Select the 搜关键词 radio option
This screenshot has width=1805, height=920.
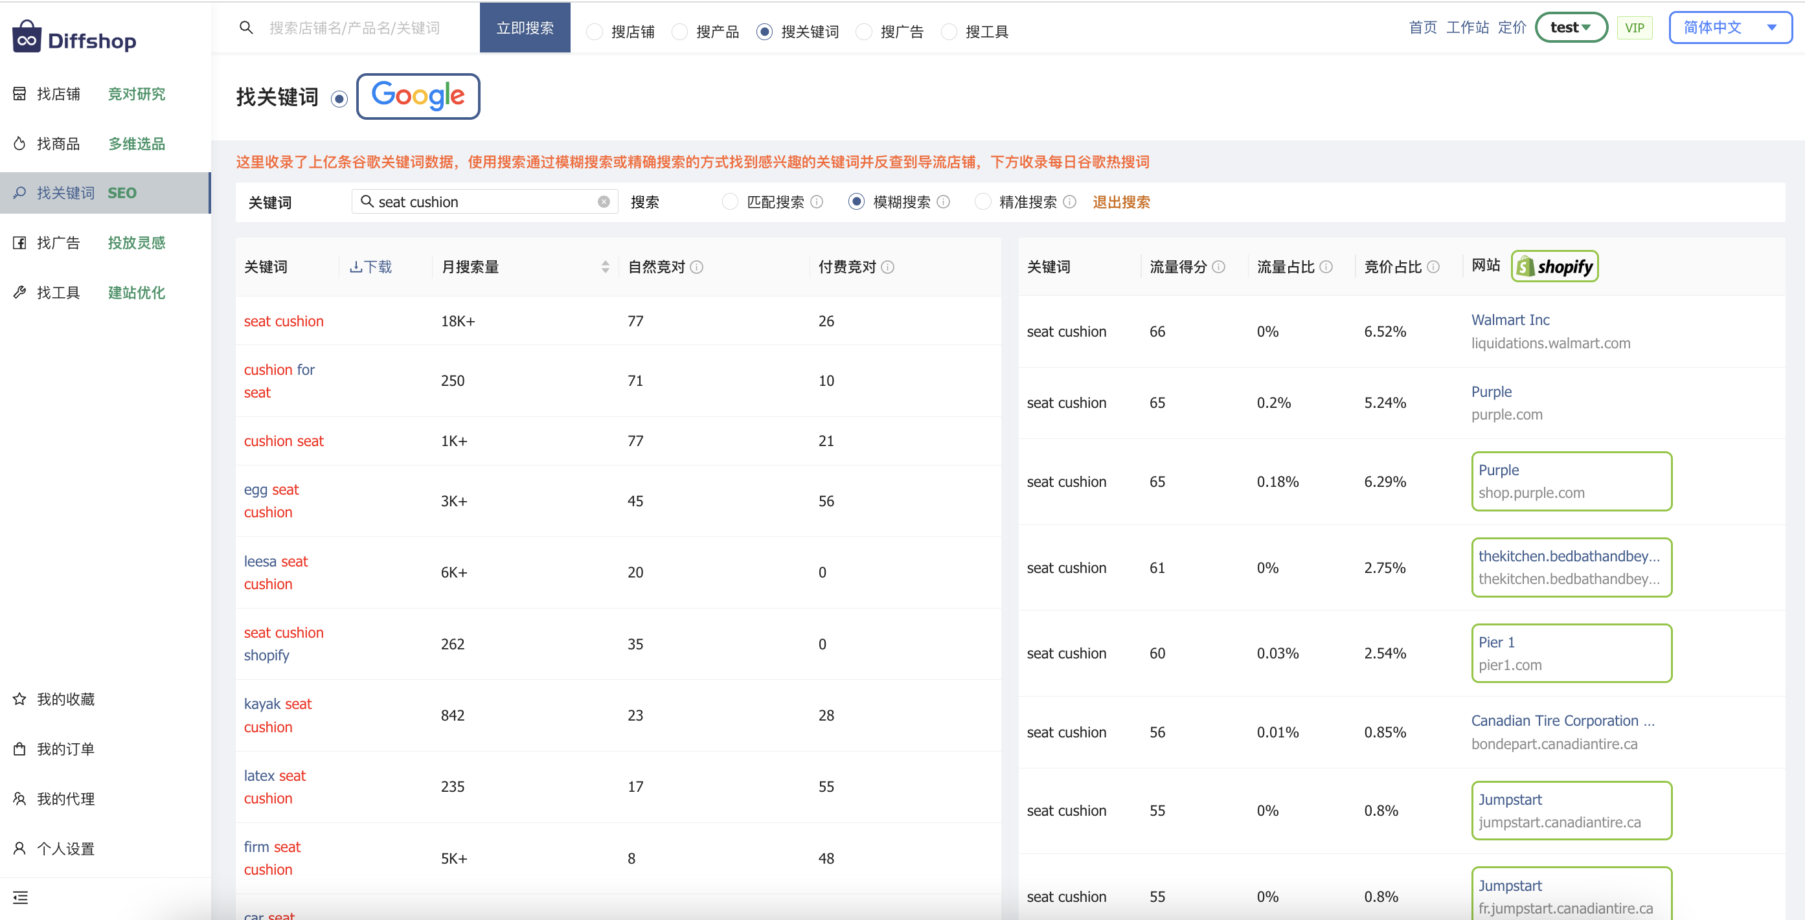point(764,32)
